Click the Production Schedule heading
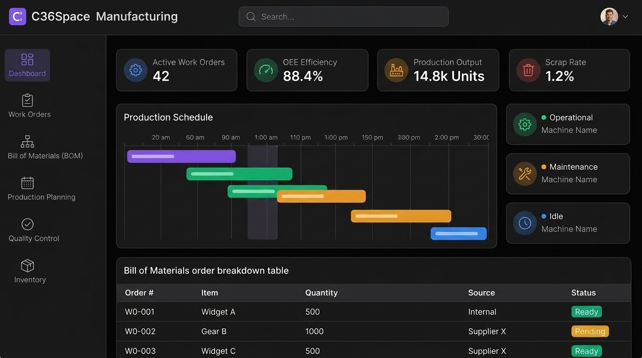This screenshot has width=642, height=358. click(x=168, y=117)
